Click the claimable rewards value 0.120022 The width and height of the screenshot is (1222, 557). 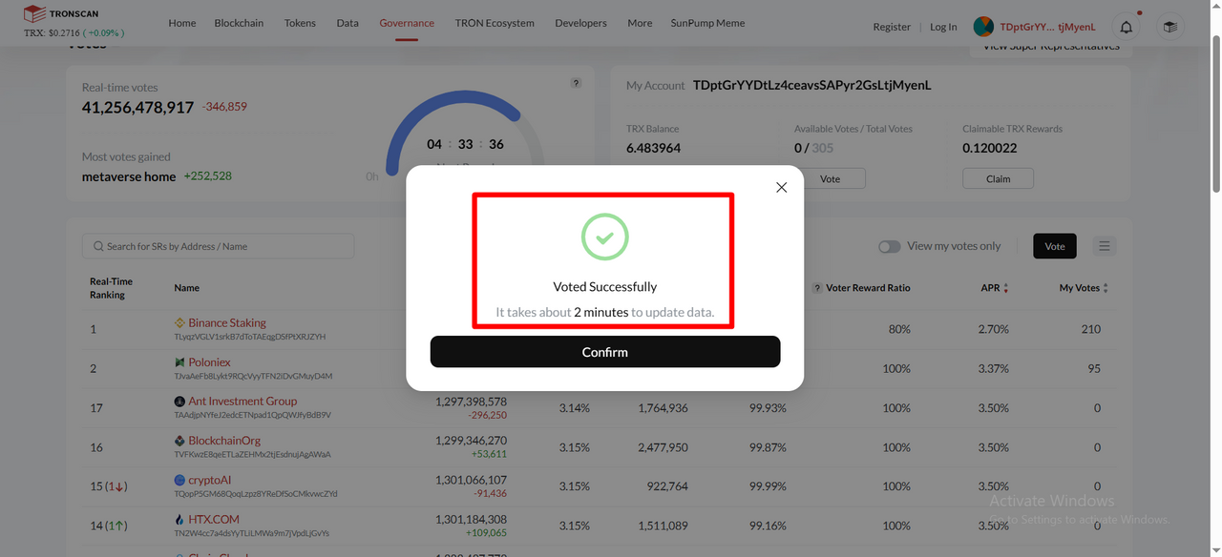point(989,148)
